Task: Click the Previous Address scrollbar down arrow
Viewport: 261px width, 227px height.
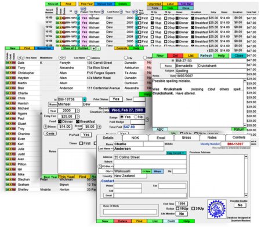Action: [x=246, y=196]
